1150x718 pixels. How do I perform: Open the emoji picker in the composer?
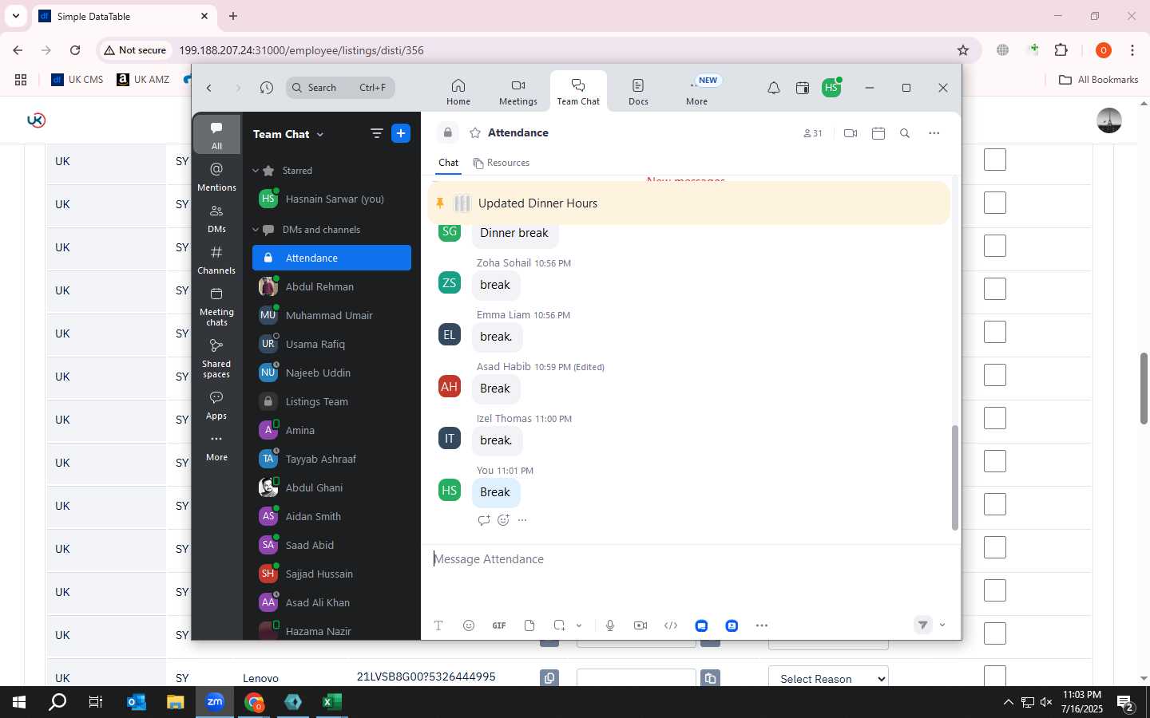coord(469,625)
